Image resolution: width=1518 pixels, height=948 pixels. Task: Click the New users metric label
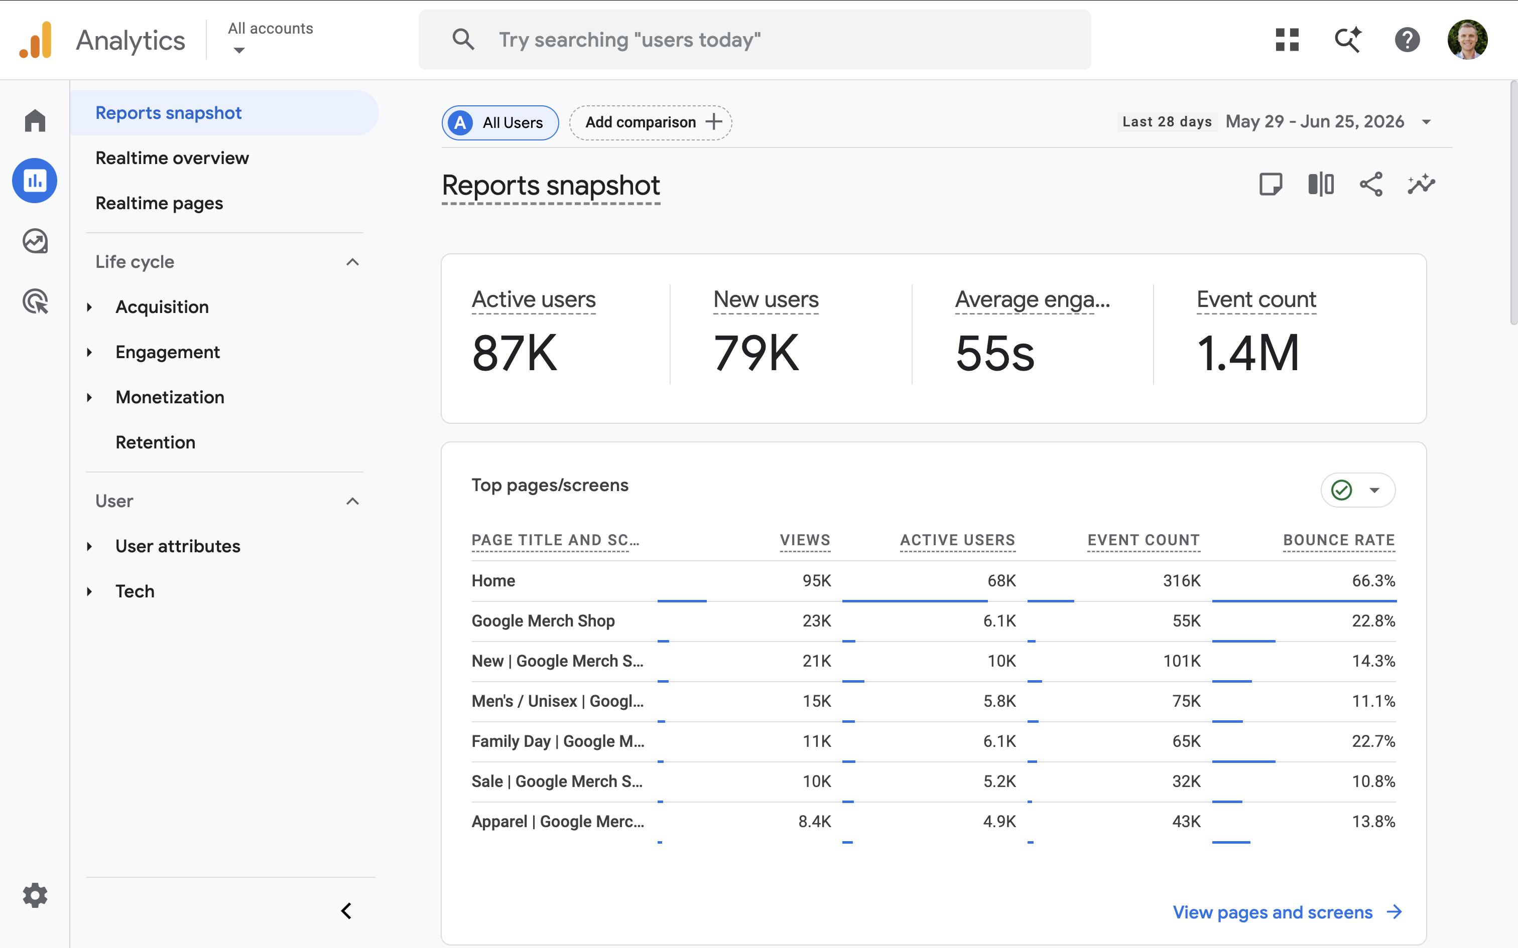point(766,300)
